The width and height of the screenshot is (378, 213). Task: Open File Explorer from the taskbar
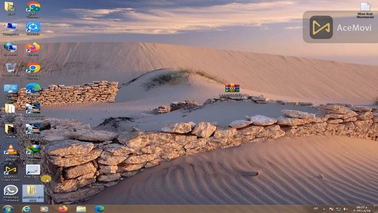pos(81,209)
